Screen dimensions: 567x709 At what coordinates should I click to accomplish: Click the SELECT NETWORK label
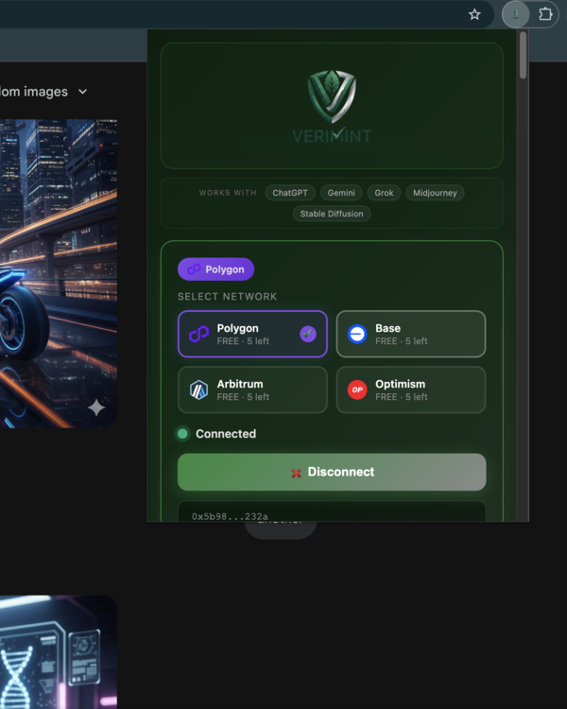[228, 297]
